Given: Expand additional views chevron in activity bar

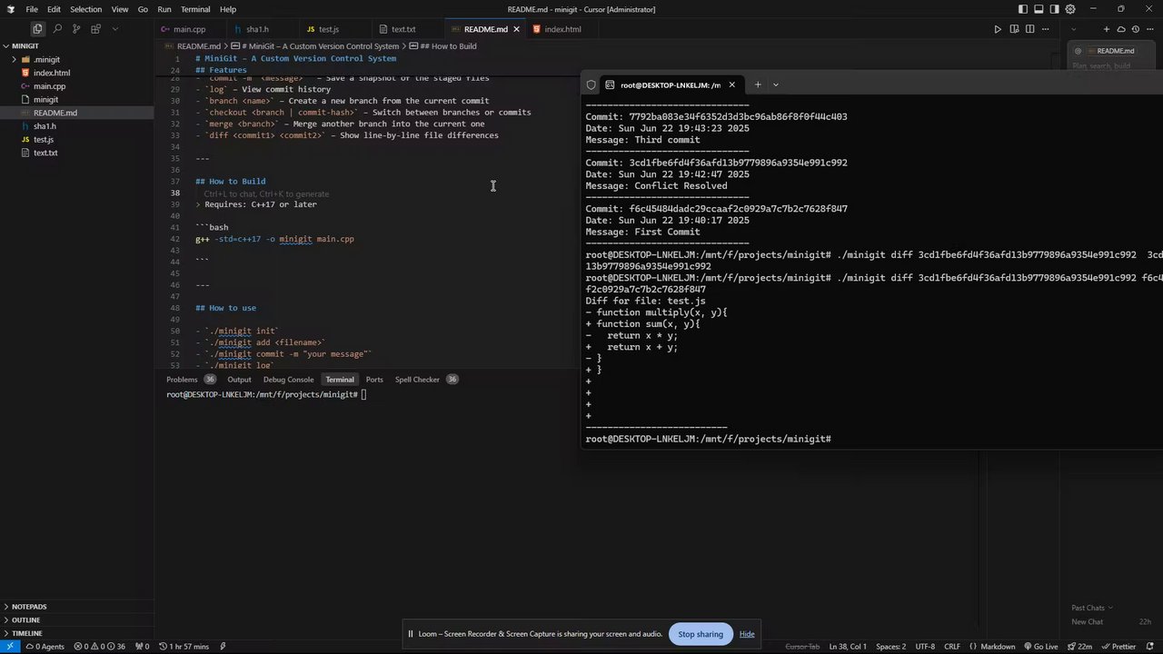Looking at the screenshot, I should pyautogui.click(x=114, y=29).
